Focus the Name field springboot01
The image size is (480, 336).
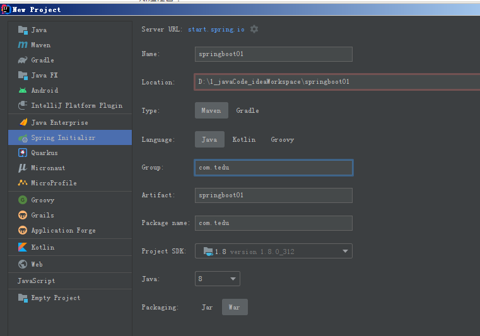tap(274, 54)
